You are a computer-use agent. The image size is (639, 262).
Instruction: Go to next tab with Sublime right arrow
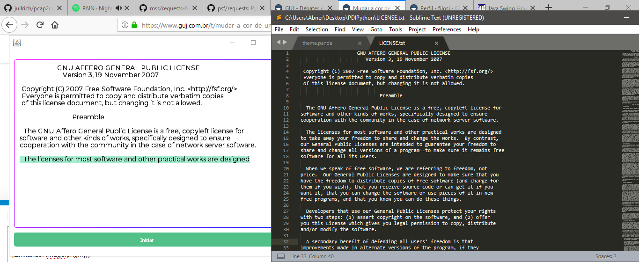(x=285, y=43)
